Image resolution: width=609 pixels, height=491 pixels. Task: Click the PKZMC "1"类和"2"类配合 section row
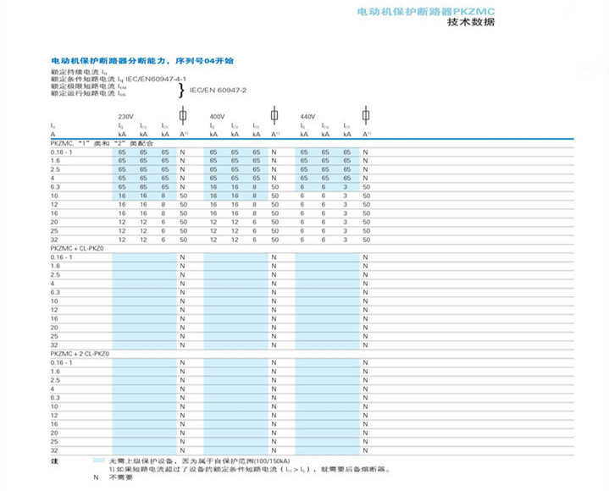(x=91, y=144)
